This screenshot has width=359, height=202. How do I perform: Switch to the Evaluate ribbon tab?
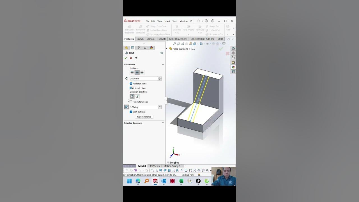162,39
